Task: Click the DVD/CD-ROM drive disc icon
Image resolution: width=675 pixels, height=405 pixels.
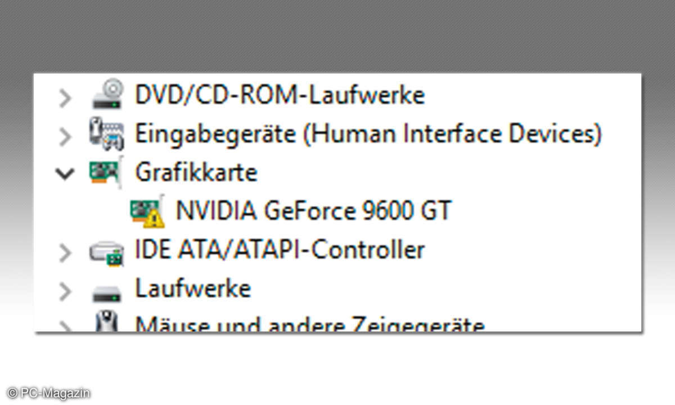Action: click(x=107, y=94)
